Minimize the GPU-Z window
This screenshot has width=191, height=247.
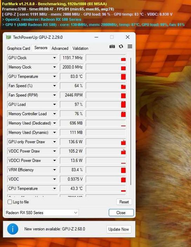(97, 37)
